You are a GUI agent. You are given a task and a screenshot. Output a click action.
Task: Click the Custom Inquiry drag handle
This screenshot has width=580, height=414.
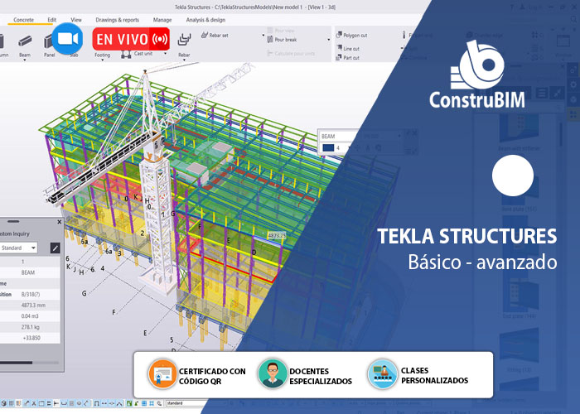[13, 222]
